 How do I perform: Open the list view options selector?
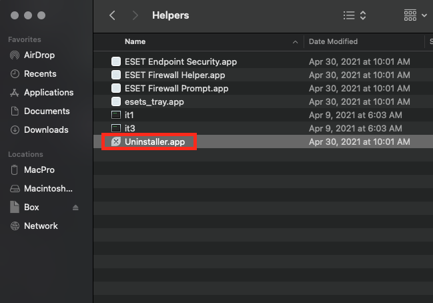(x=354, y=15)
